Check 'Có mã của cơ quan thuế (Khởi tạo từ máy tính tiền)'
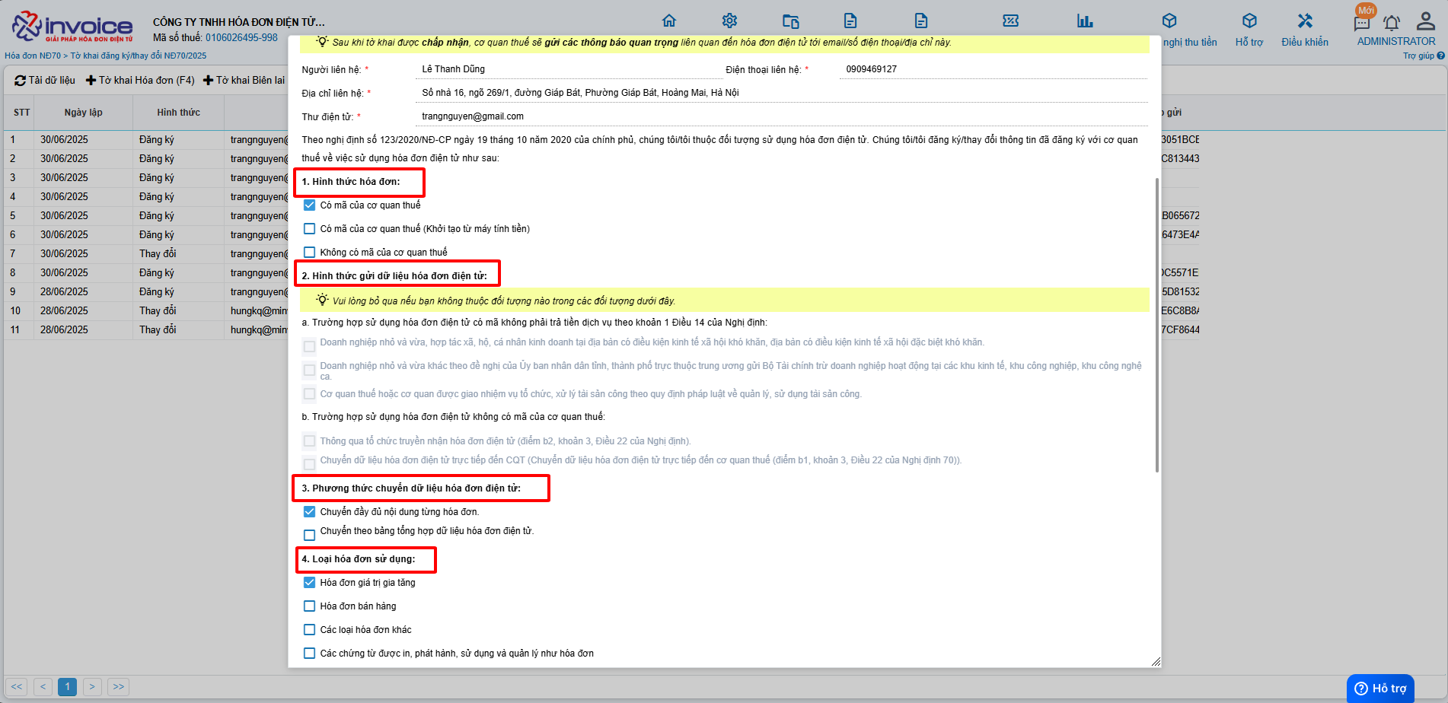This screenshot has width=1448, height=703. pyautogui.click(x=309, y=229)
